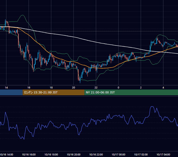This screenshot has height=157, width=178.
Task: Click the 14 hour label on price chart axis
Action: (x=6, y=88)
